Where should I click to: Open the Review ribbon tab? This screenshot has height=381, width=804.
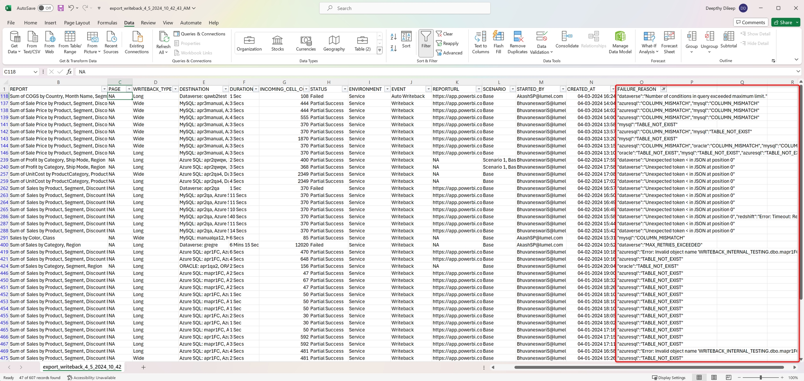(x=148, y=23)
